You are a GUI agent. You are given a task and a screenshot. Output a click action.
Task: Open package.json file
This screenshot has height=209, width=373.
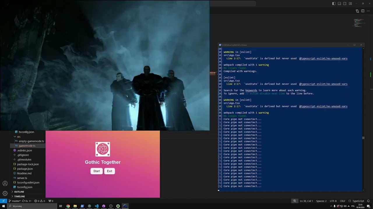click(25, 169)
